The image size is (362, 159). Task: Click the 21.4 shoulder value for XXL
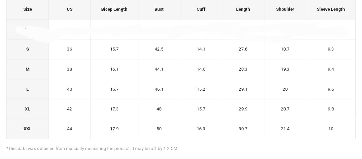(285, 129)
